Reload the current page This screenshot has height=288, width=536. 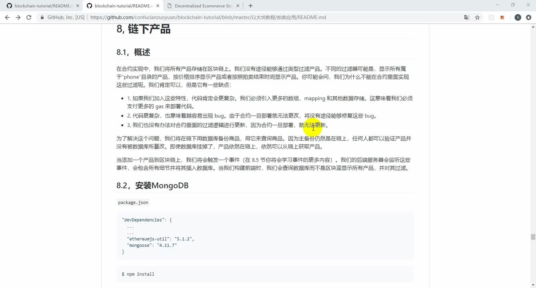tap(29, 18)
